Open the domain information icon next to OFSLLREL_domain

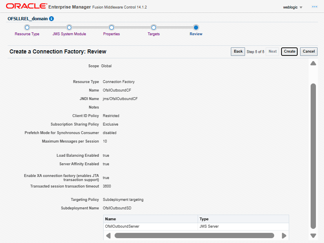pos(51,19)
